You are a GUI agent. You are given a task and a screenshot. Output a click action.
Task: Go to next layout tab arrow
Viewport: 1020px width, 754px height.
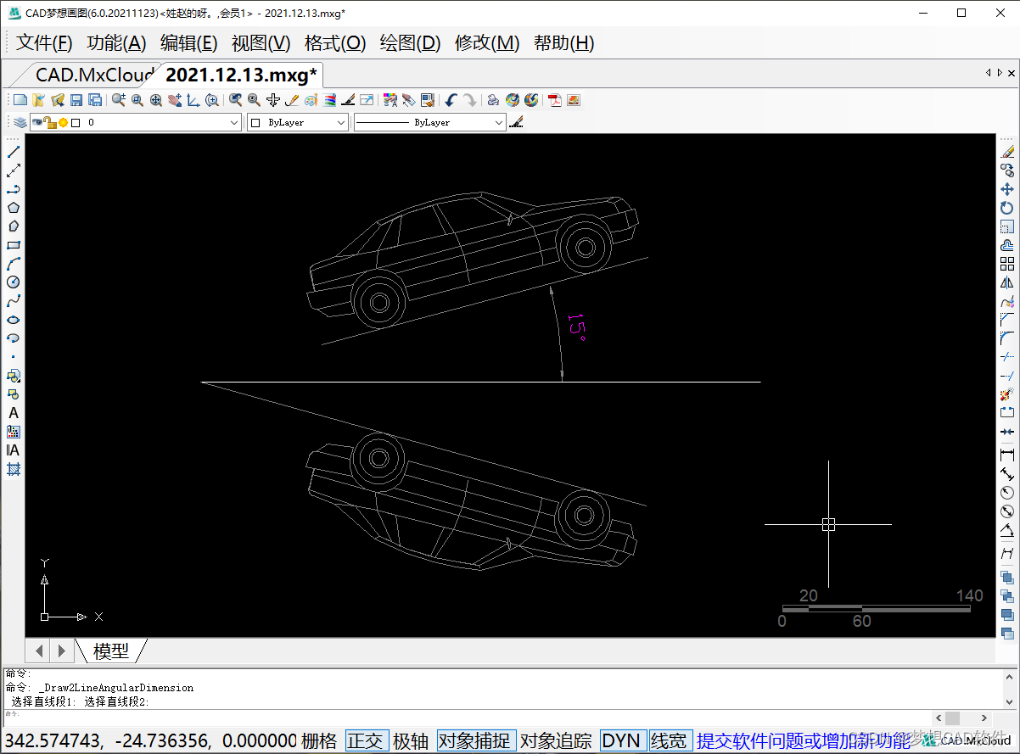pyautogui.click(x=62, y=651)
